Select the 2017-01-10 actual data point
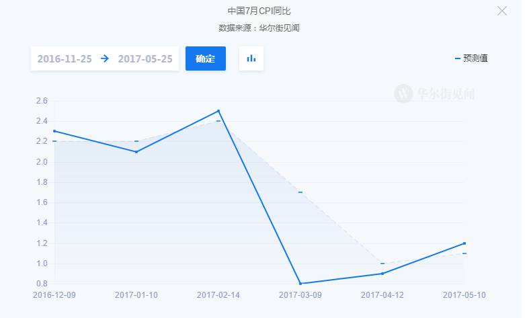This screenshot has height=318, width=525. click(x=136, y=152)
